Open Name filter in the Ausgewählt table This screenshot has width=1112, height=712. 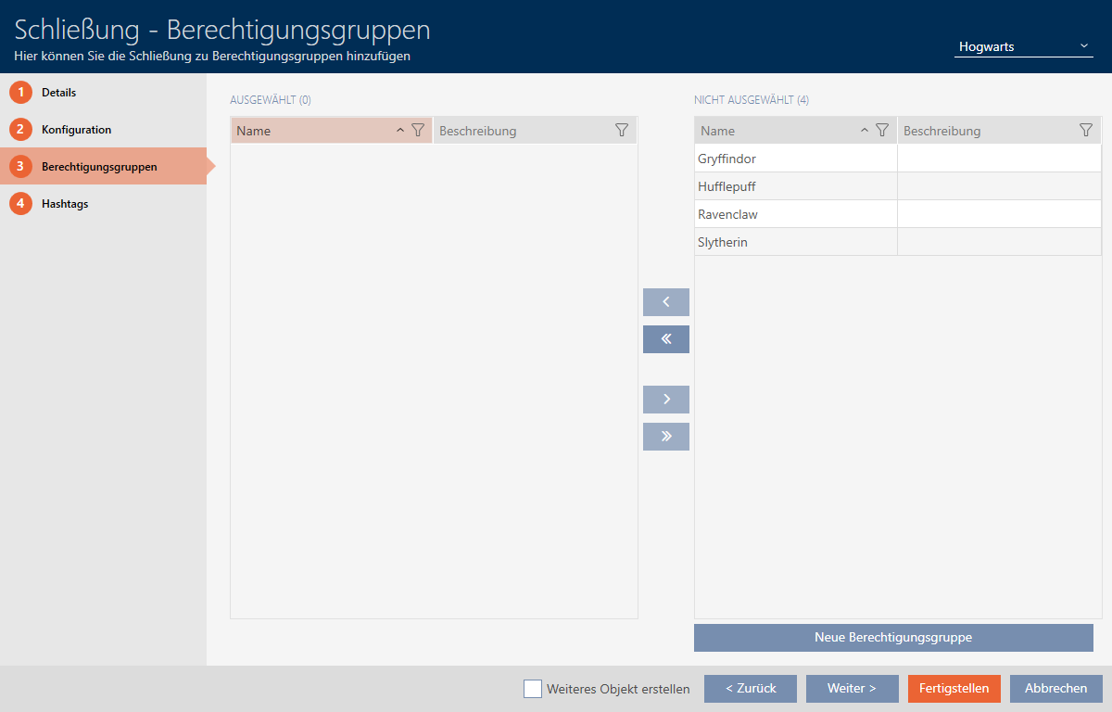pos(418,131)
